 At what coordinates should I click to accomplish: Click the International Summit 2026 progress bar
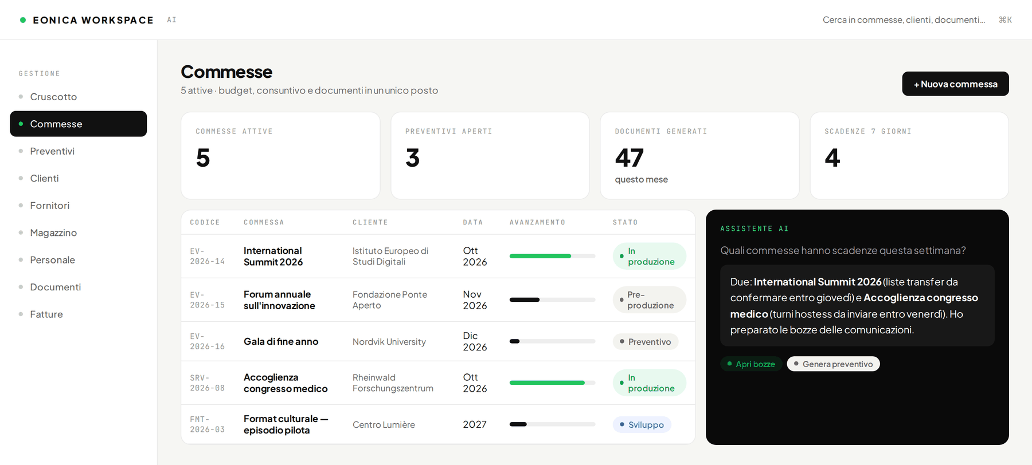tap(553, 256)
